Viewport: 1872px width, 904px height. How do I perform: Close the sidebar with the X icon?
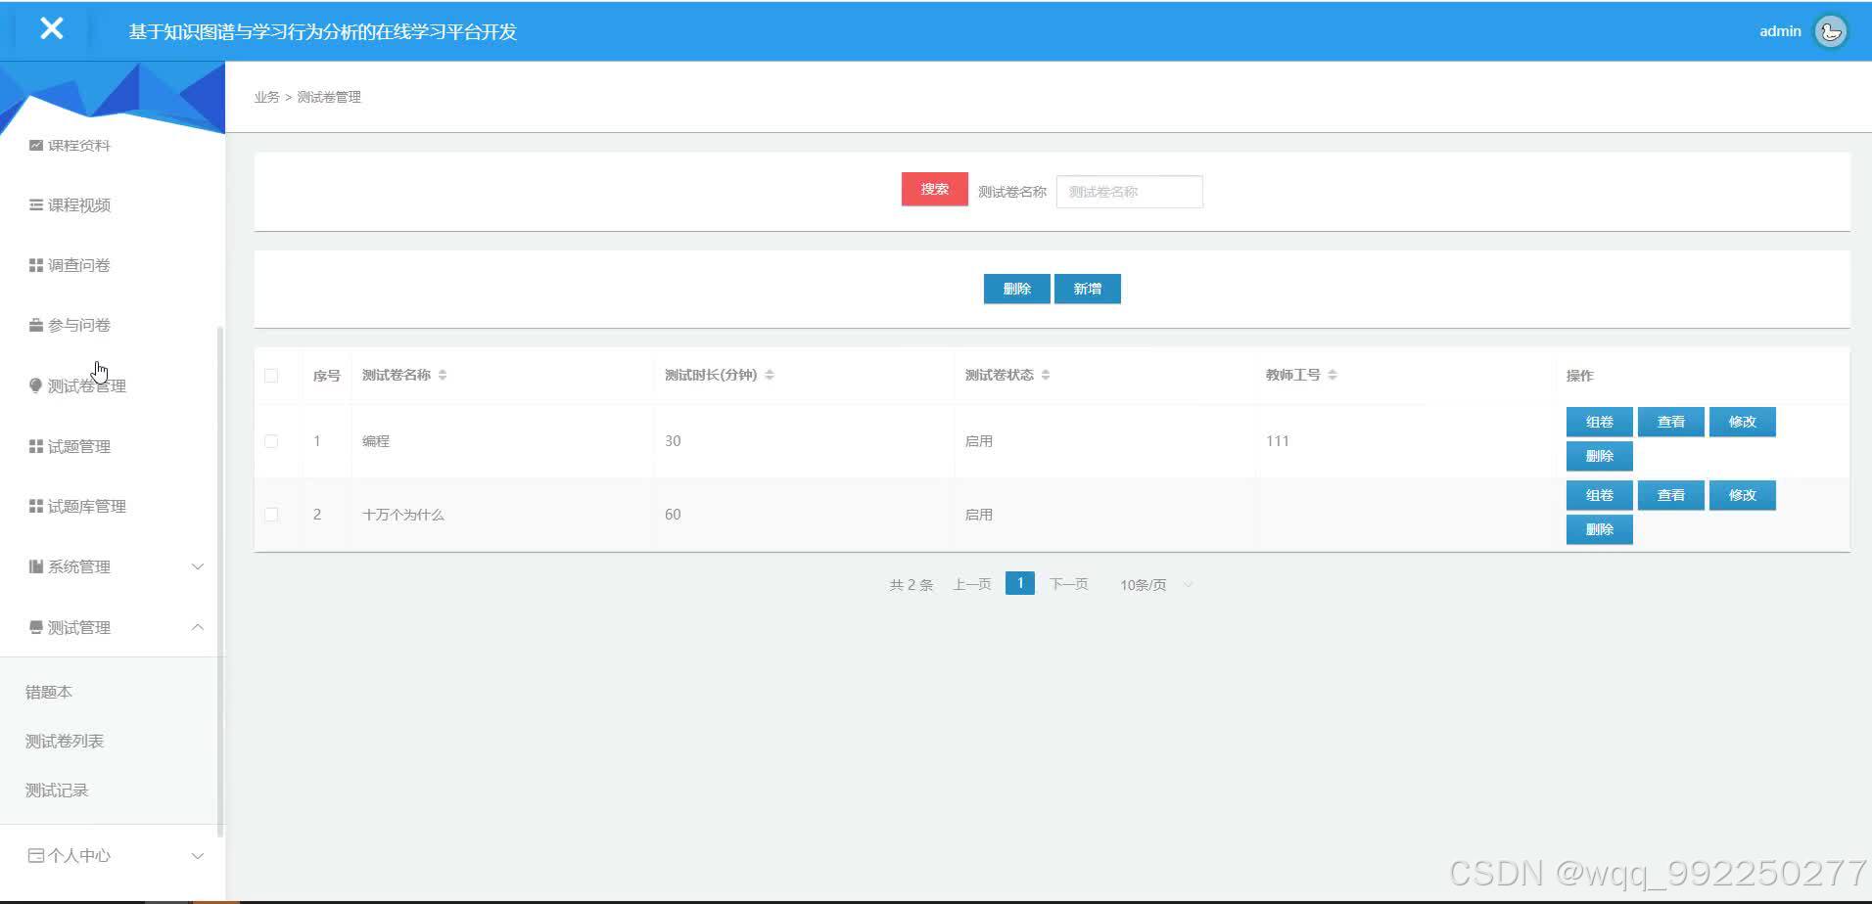click(51, 29)
